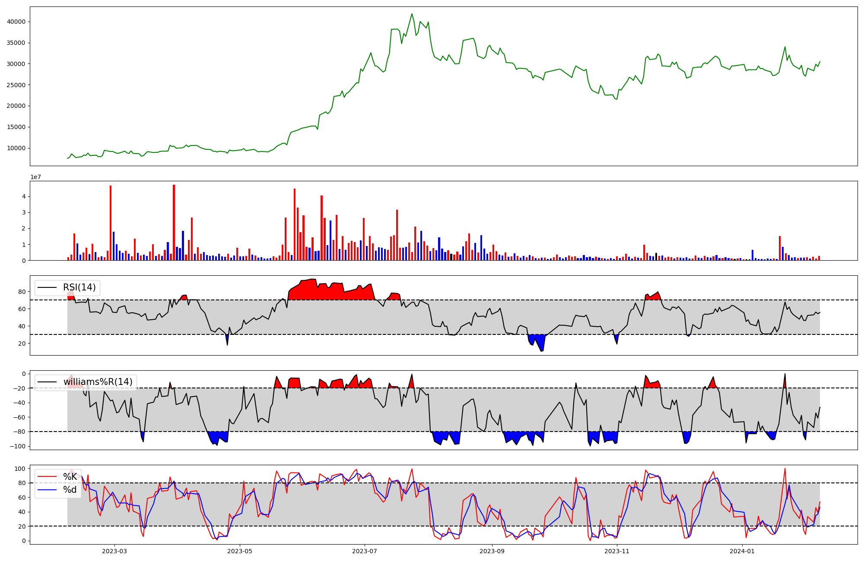864x561 pixels.
Task: Click the 40000 price axis tick label
Action: 17,22
